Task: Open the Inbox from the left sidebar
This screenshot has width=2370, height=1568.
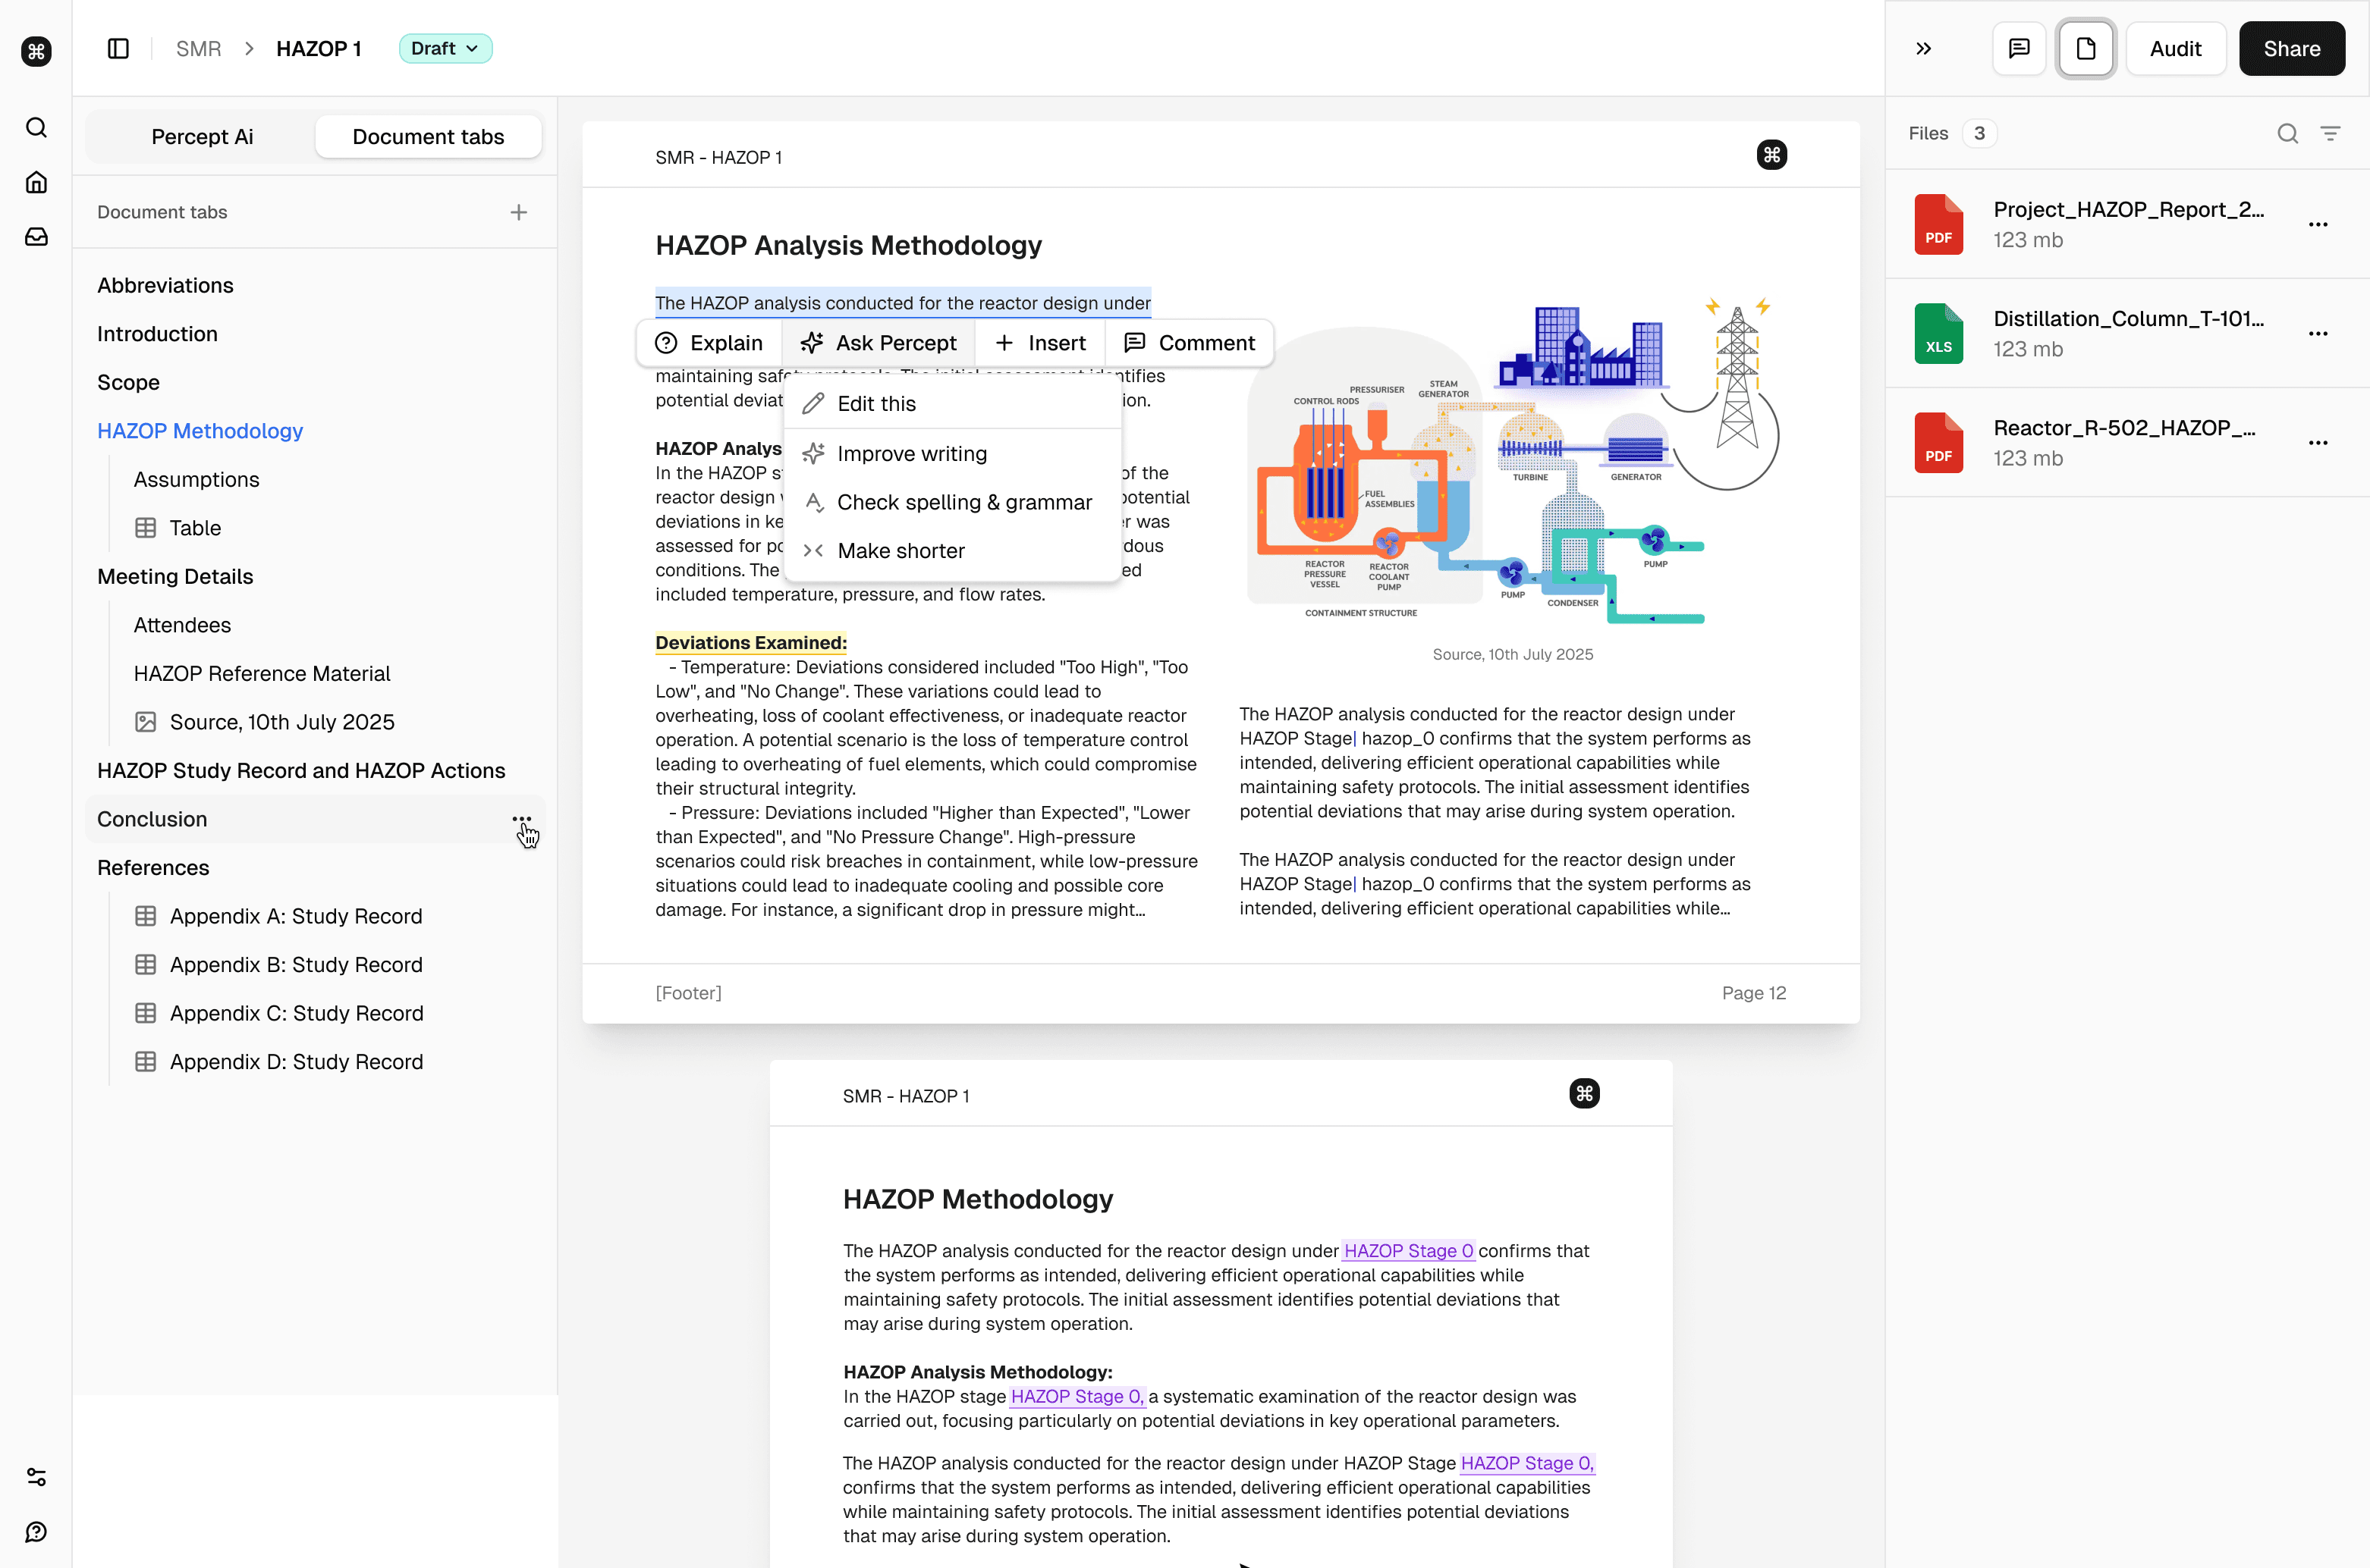Action: [x=36, y=237]
